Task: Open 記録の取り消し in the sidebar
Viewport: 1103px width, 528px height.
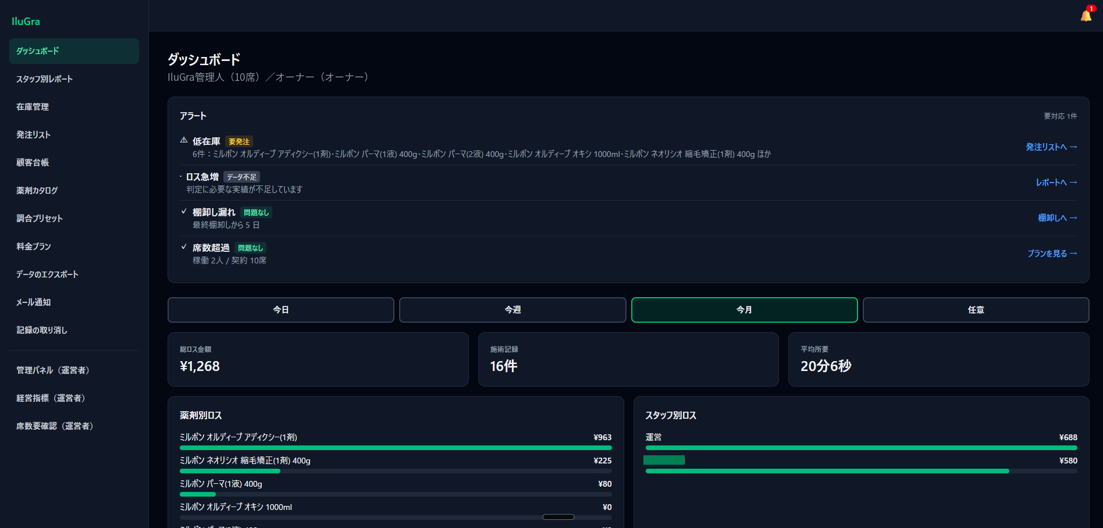Action: click(x=74, y=330)
